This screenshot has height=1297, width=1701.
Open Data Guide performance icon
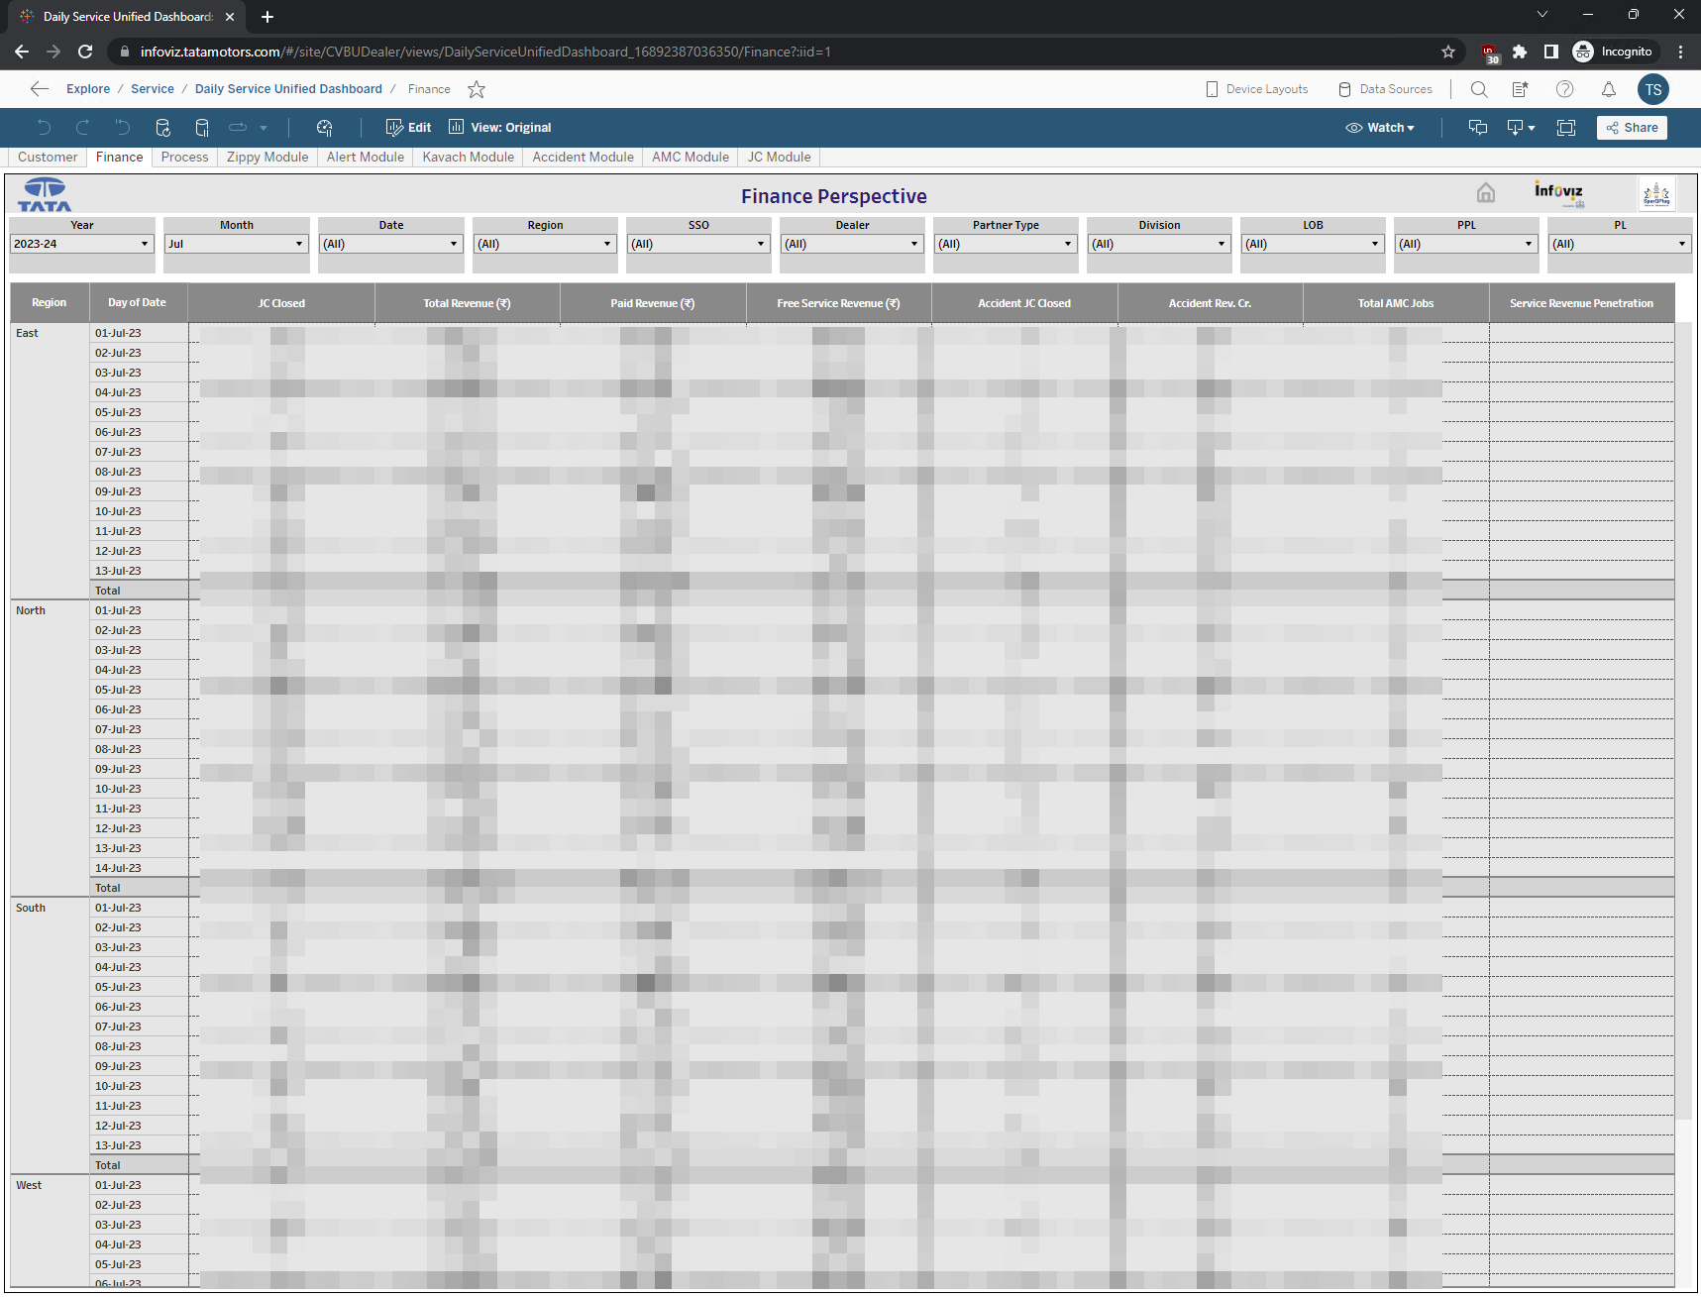[324, 128]
